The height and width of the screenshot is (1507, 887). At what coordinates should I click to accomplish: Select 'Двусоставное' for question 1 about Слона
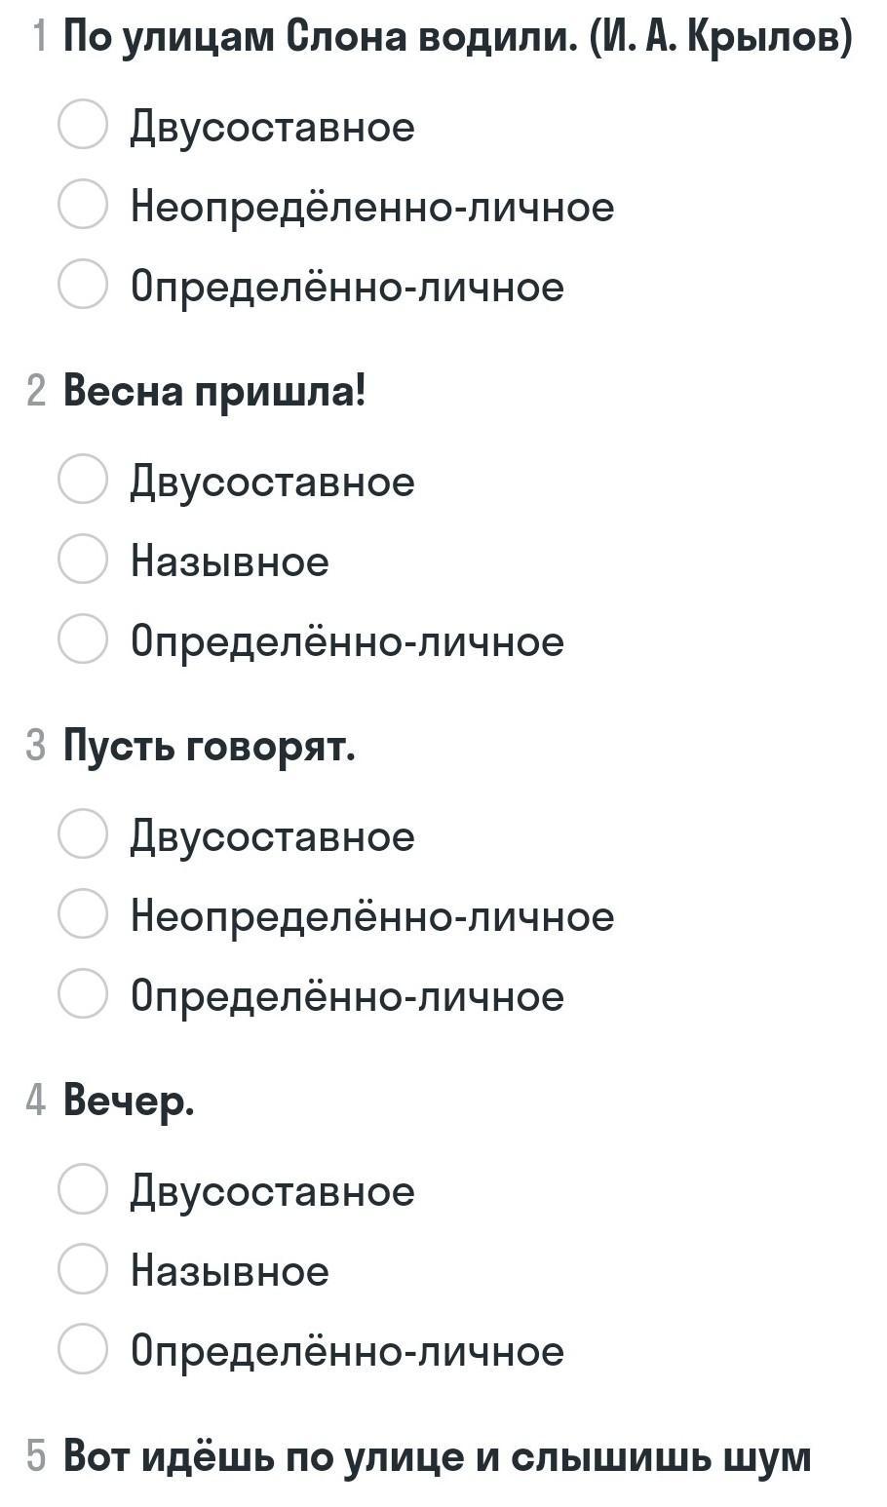pyautogui.click(x=82, y=126)
